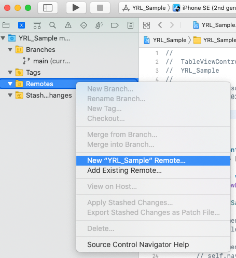Open the Find navigator magnifier icon

tap(52, 25)
